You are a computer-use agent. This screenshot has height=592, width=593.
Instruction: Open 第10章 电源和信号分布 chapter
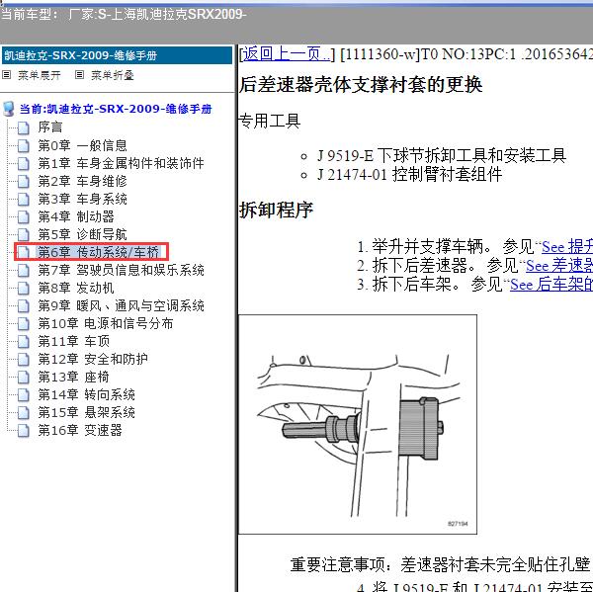[x=106, y=323]
